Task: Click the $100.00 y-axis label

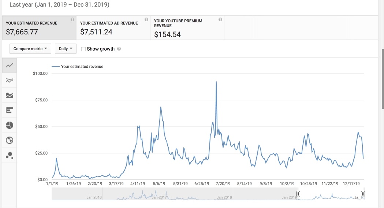Action: click(40, 74)
